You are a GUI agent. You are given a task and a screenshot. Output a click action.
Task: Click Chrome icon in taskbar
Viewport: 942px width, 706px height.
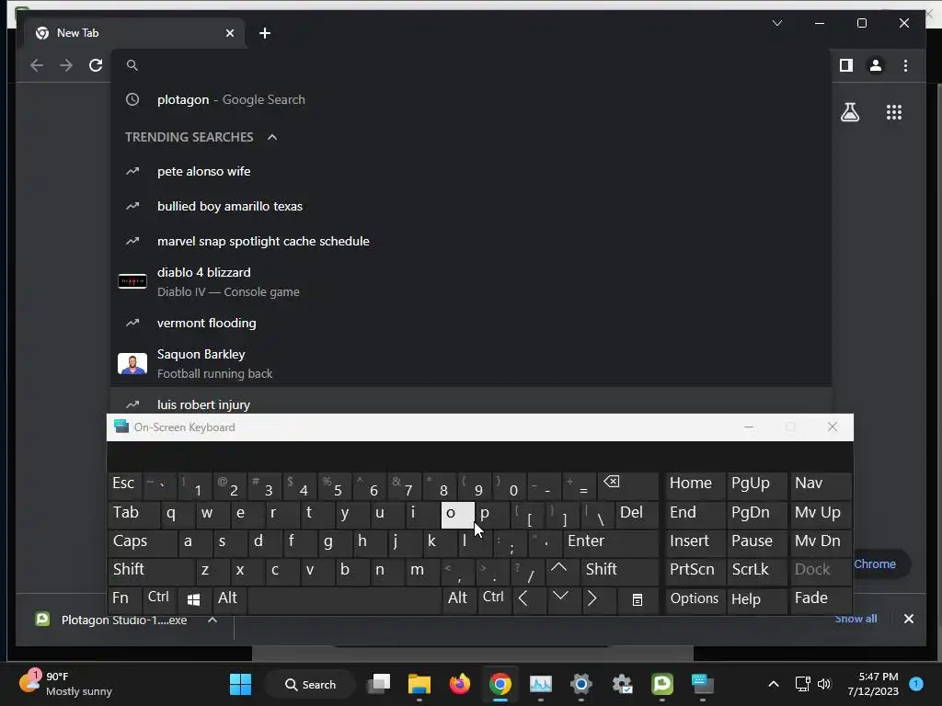500,684
